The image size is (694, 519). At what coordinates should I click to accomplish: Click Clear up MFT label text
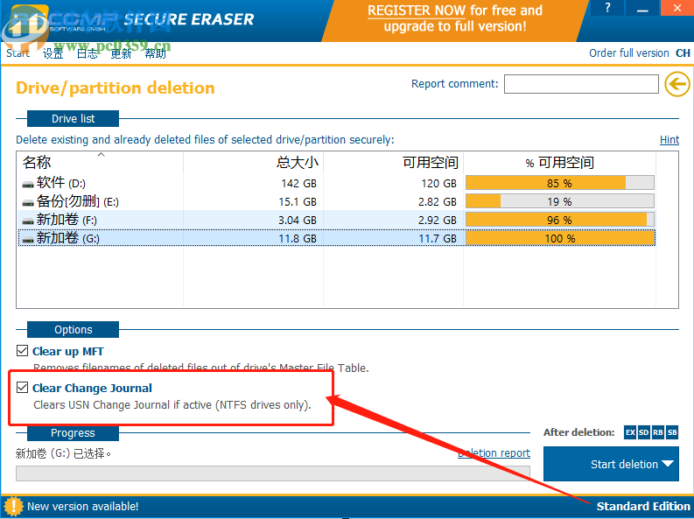[67, 351]
